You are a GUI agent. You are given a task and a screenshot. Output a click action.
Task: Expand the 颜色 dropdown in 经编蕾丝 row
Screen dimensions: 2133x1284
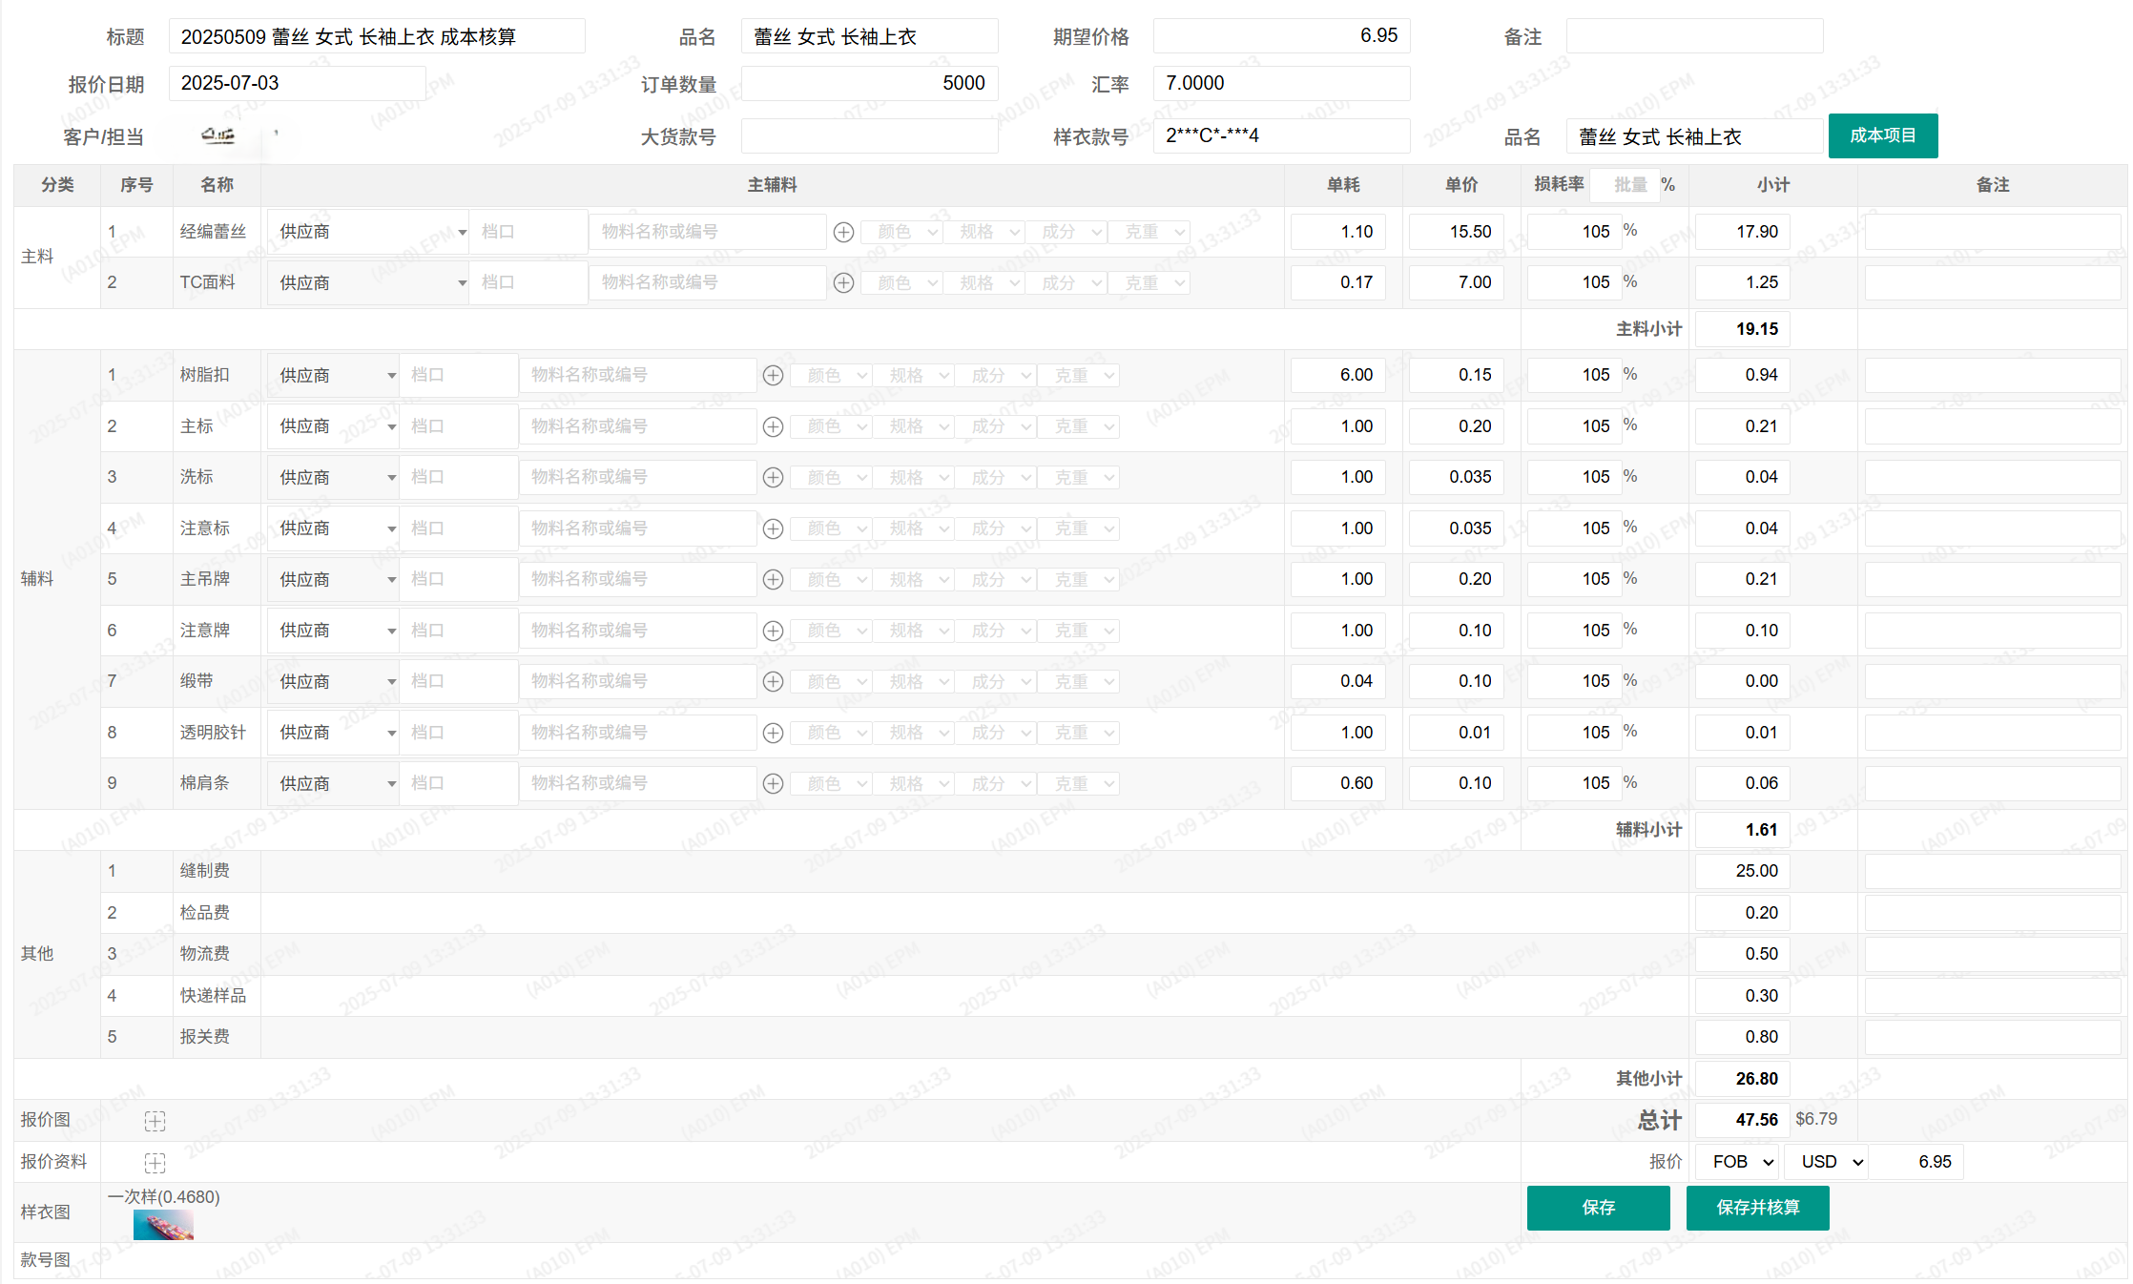(902, 232)
